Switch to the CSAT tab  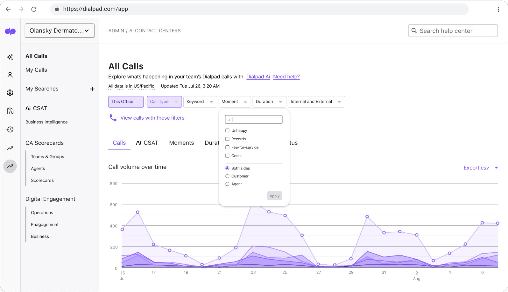147,143
